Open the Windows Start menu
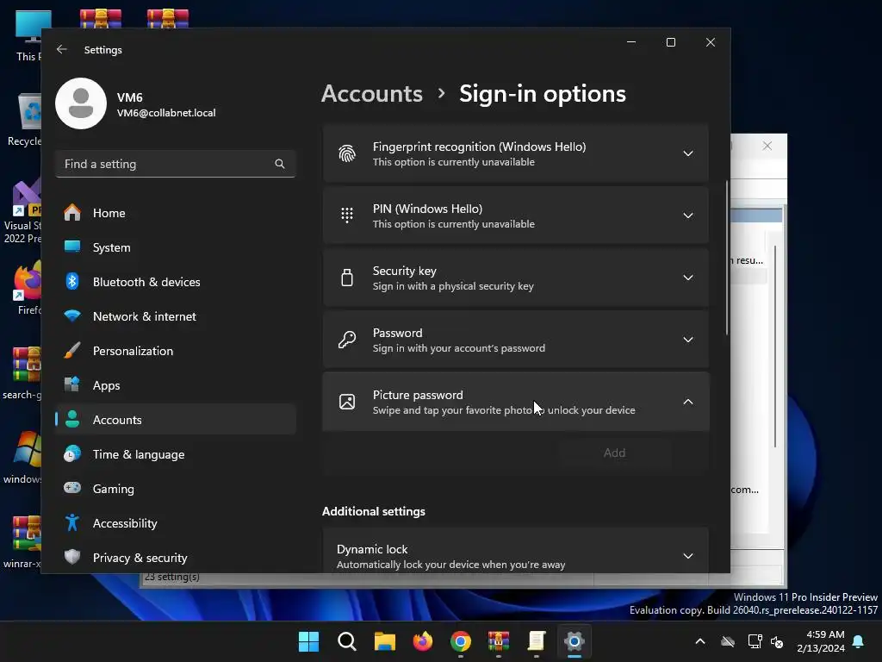882x662 pixels. (x=309, y=641)
